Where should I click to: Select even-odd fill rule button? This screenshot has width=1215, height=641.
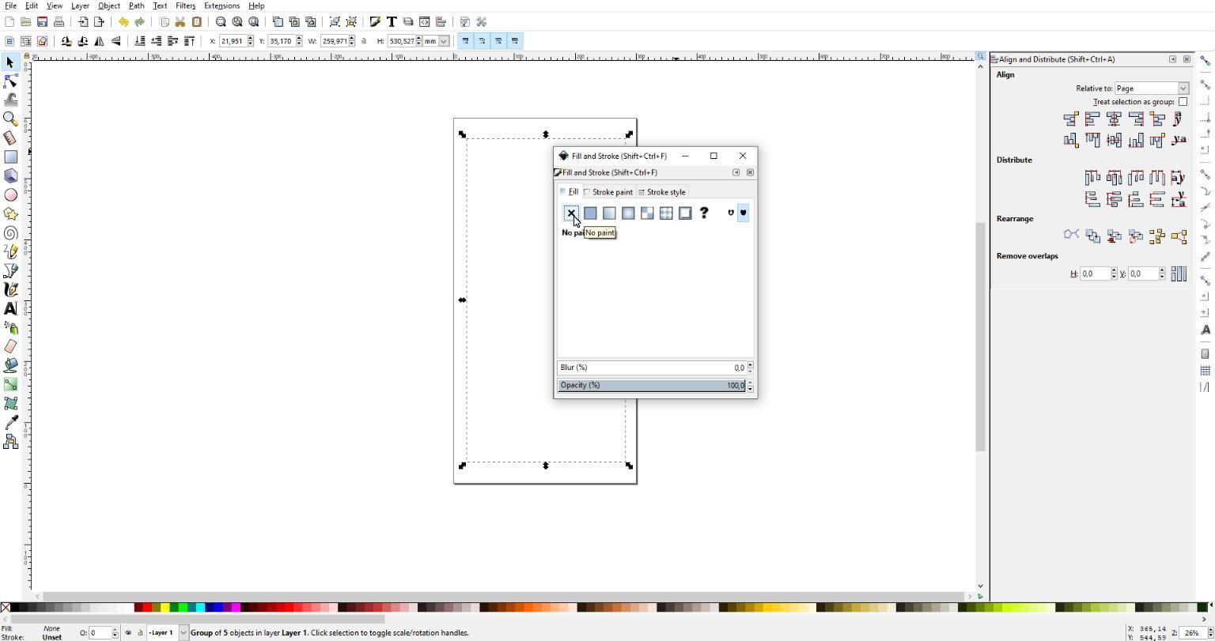[x=730, y=213]
